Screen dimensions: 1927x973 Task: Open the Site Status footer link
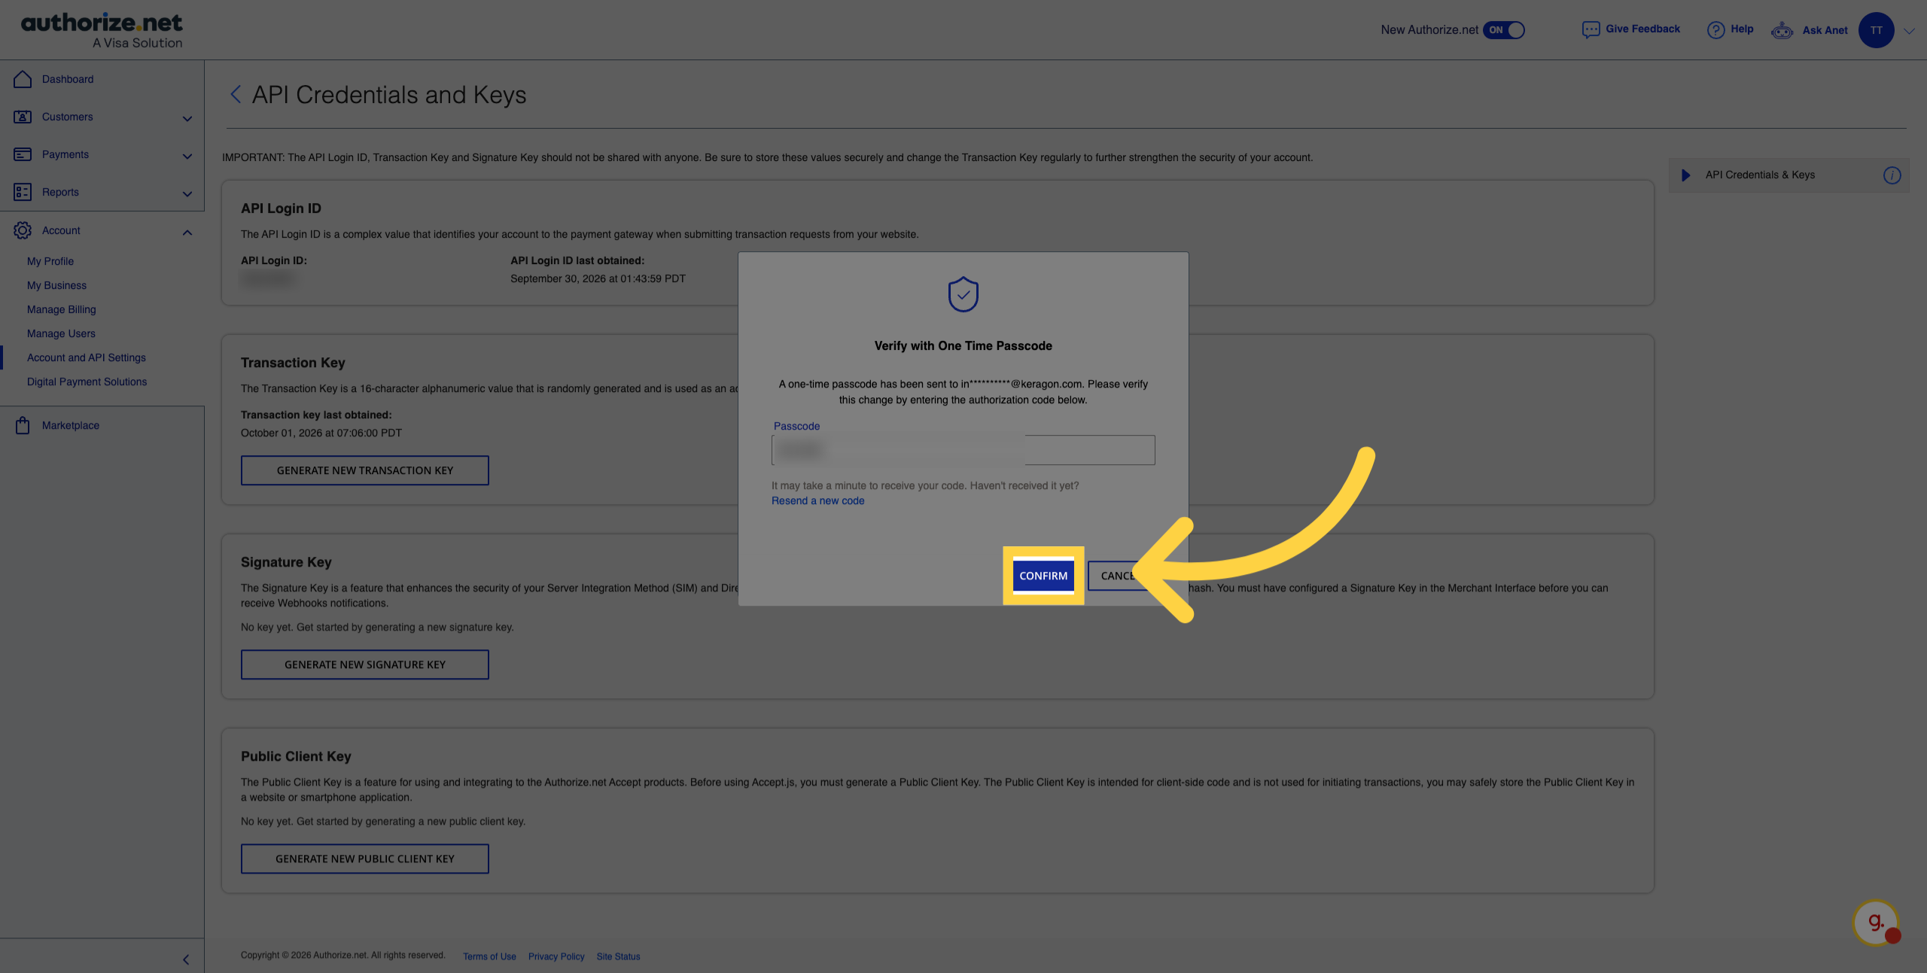pyautogui.click(x=618, y=956)
